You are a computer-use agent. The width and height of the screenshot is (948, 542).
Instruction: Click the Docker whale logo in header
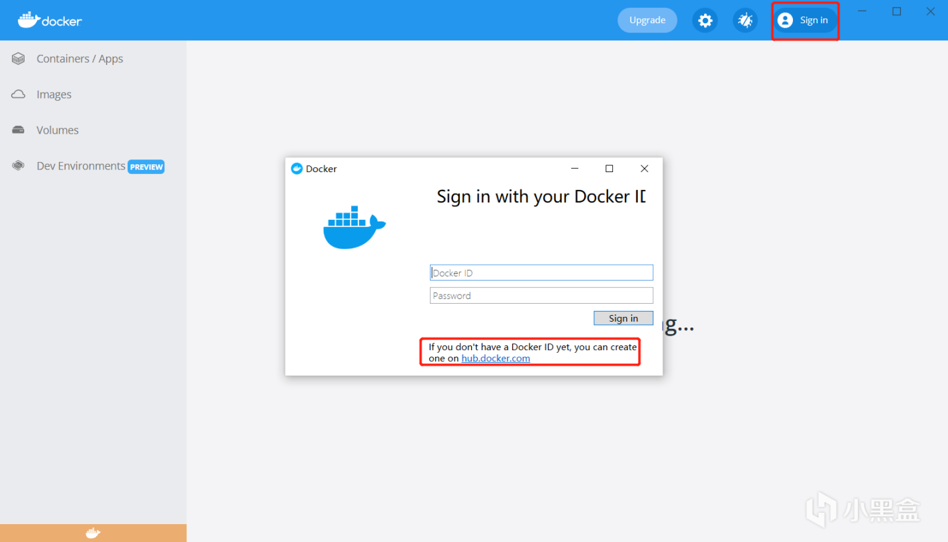[x=50, y=20]
